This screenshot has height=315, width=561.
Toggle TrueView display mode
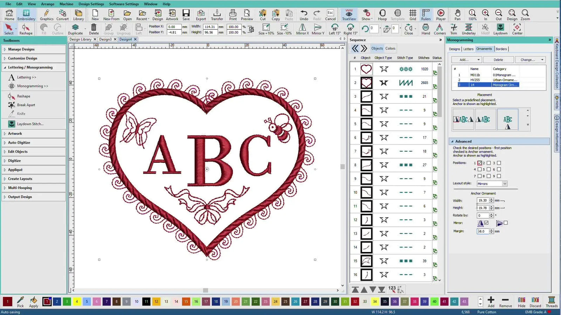pyautogui.click(x=349, y=15)
